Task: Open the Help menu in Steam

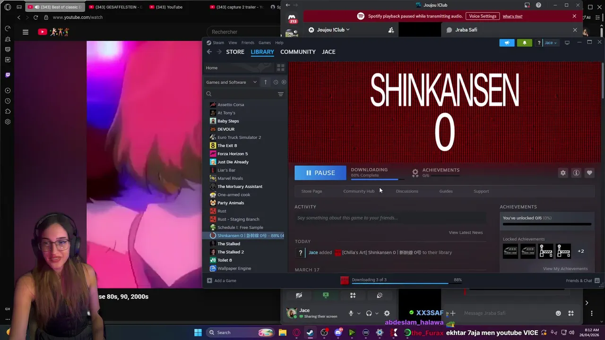Action: pyautogui.click(x=279, y=42)
